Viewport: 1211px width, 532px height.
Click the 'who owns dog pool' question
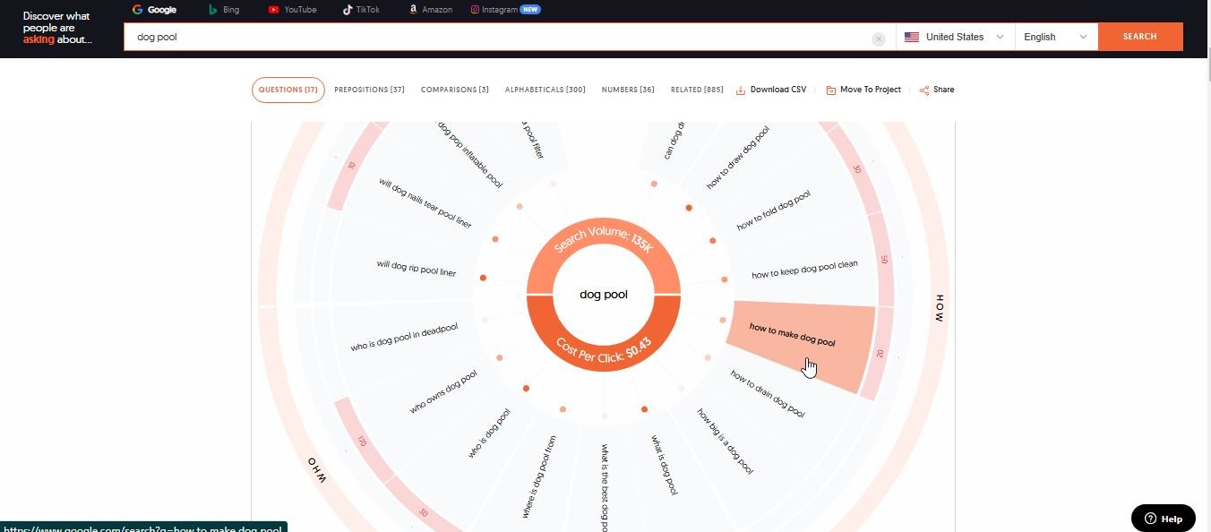point(443,392)
